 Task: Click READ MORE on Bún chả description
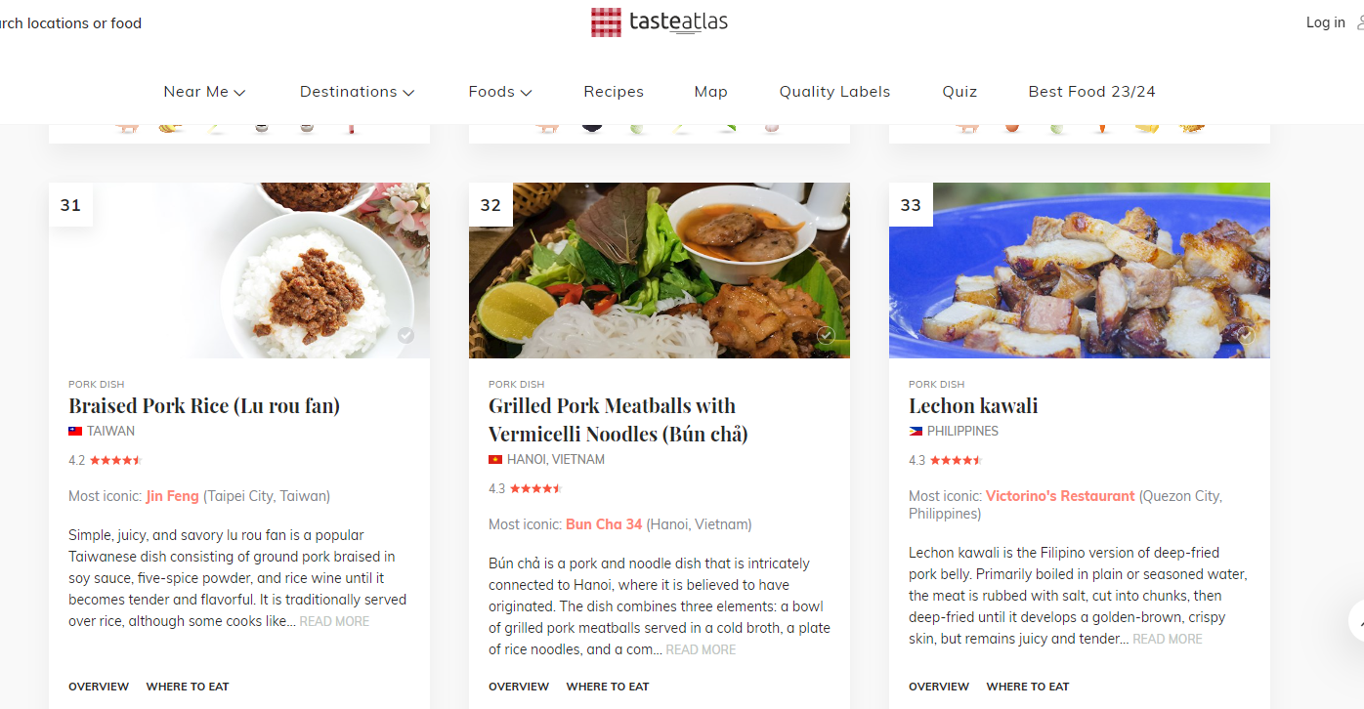(701, 649)
